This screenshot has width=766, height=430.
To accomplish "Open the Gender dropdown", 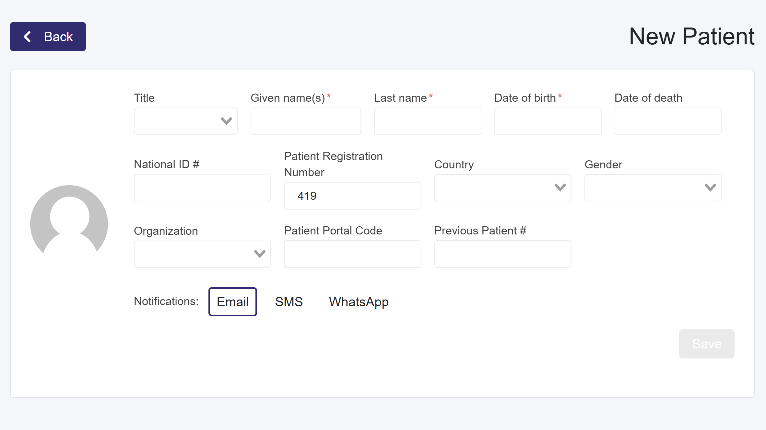I will 653,187.
